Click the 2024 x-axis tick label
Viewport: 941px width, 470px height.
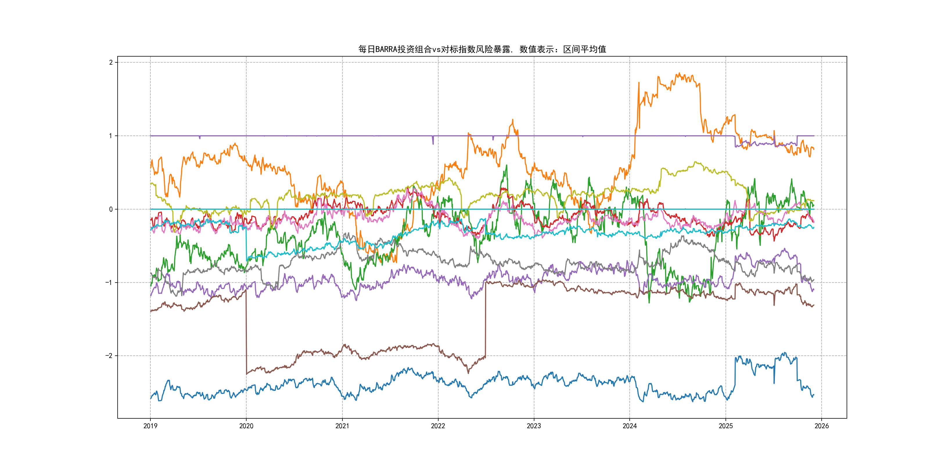[630, 426]
